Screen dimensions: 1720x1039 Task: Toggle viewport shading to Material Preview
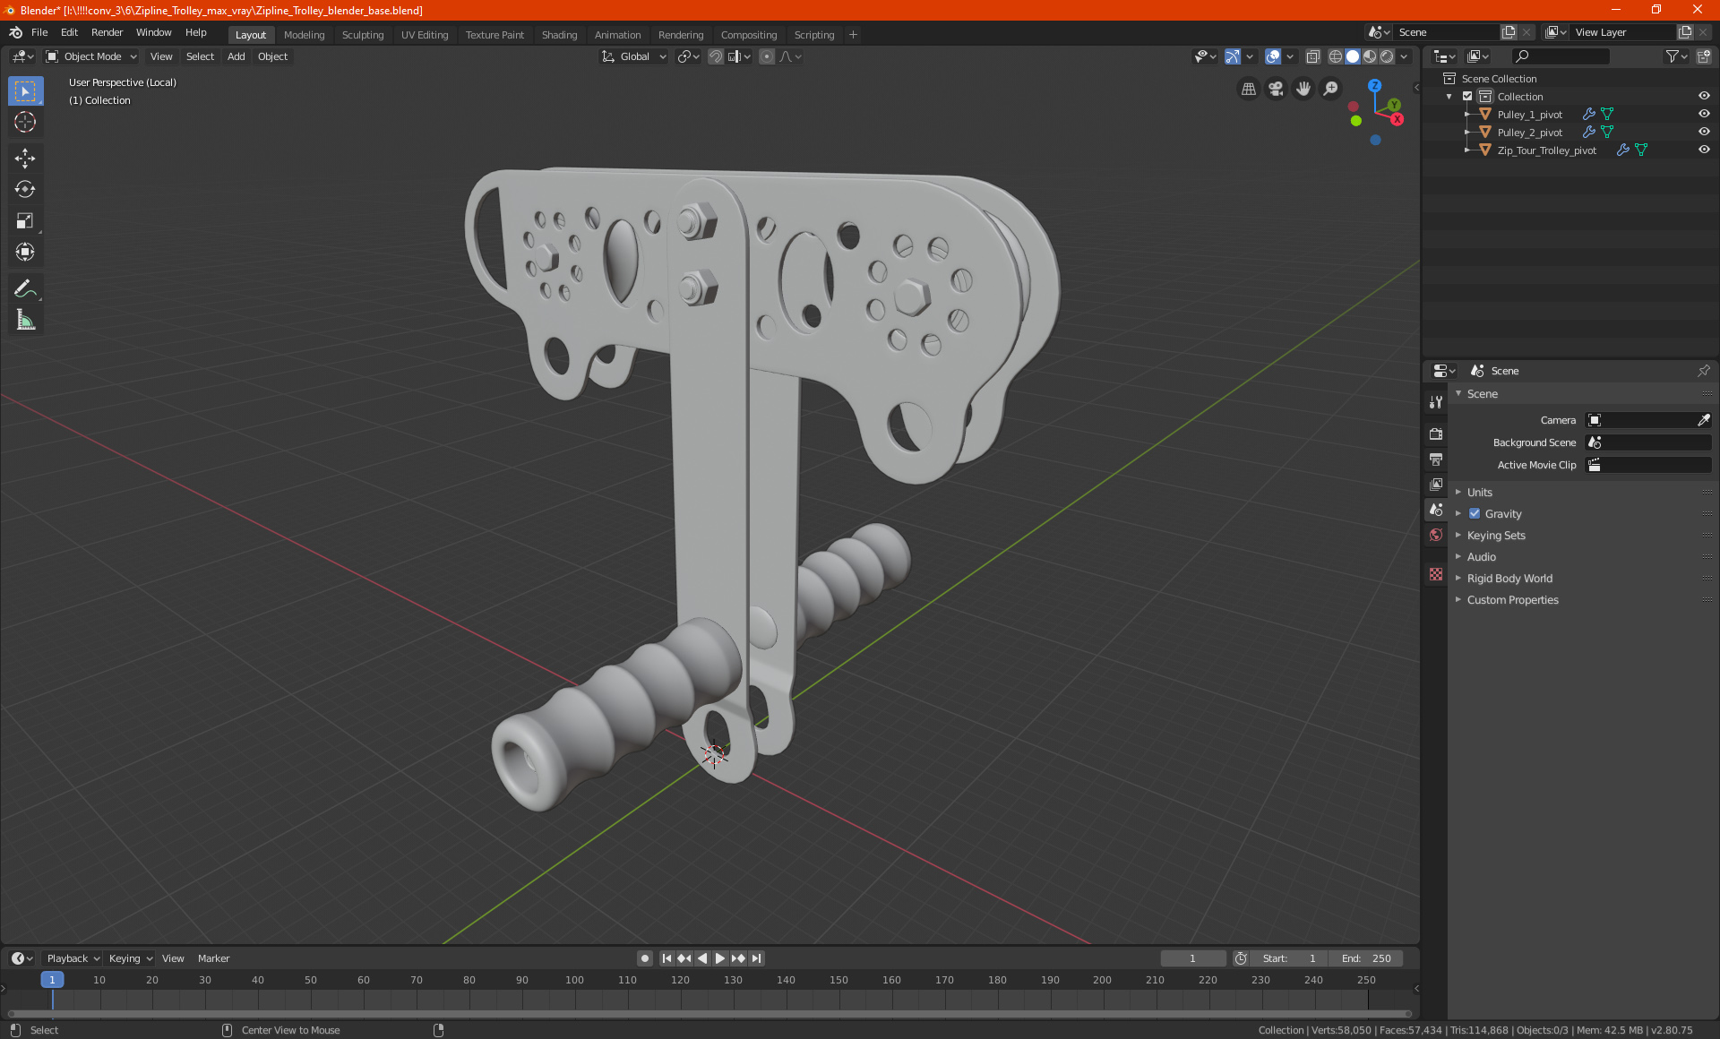(x=1372, y=56)
